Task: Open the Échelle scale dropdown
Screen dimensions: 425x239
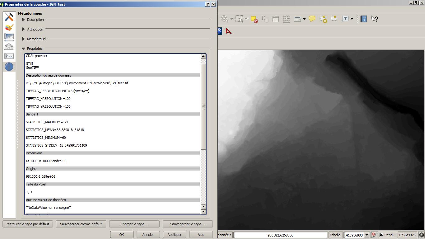Action: [367, 235]
